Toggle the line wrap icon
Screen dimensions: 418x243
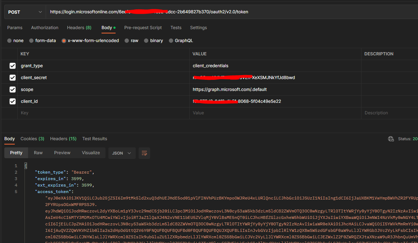click(x=144, y=153)
